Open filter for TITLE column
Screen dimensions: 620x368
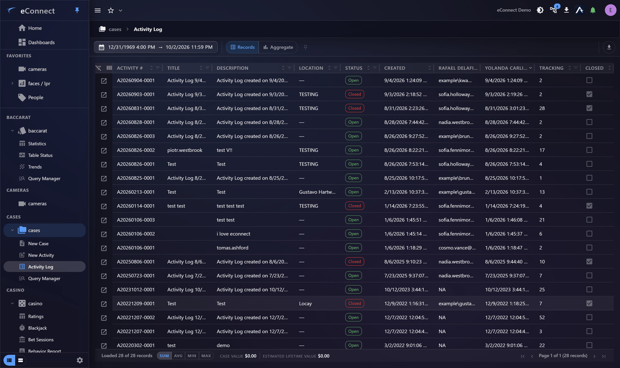coord(207,68)
